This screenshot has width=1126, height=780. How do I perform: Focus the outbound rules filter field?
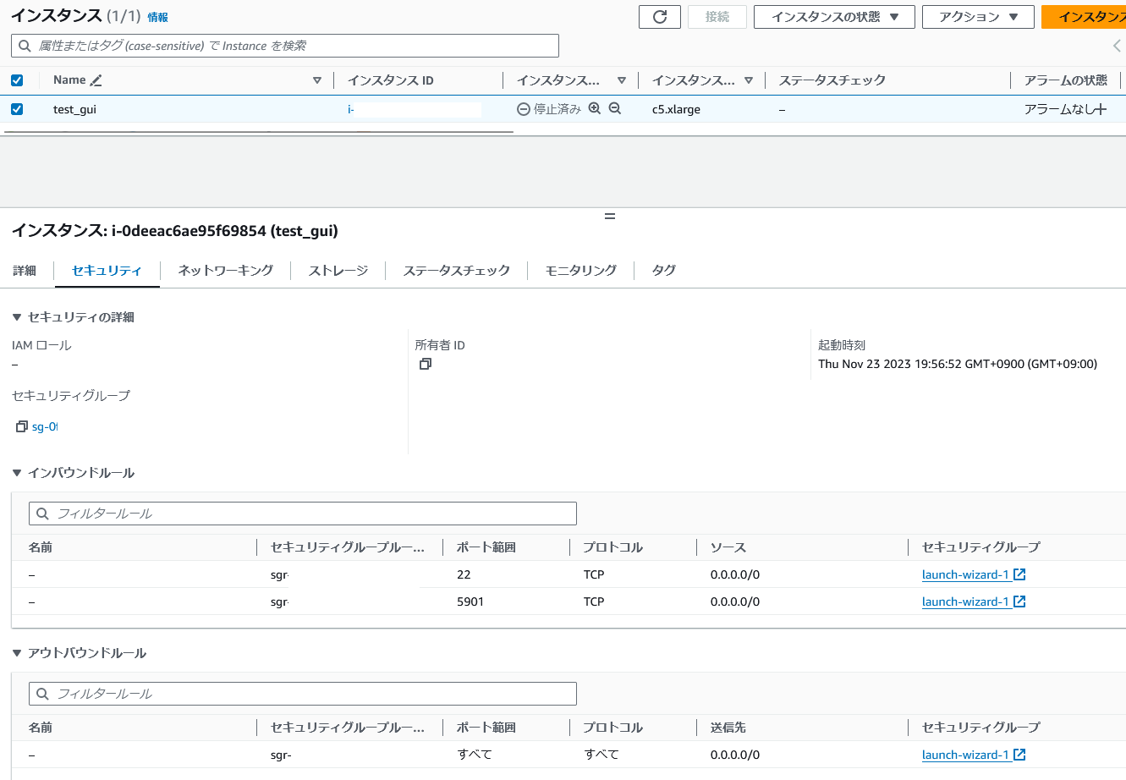click(303, 694)
